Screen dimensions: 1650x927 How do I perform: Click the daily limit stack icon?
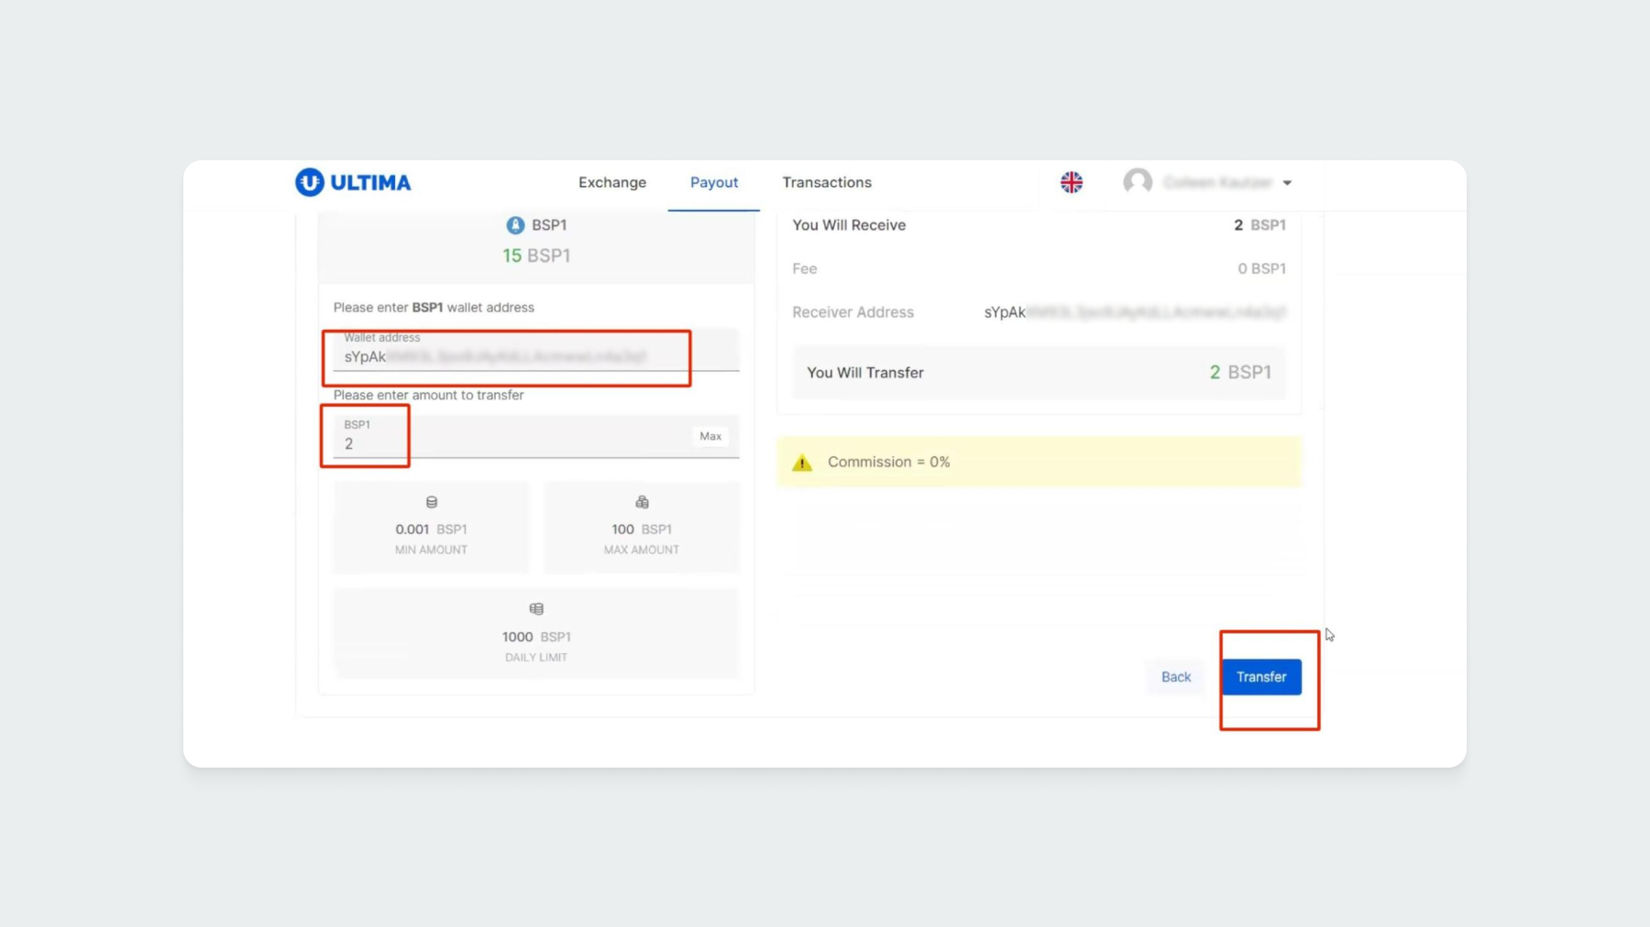(536, 609)
